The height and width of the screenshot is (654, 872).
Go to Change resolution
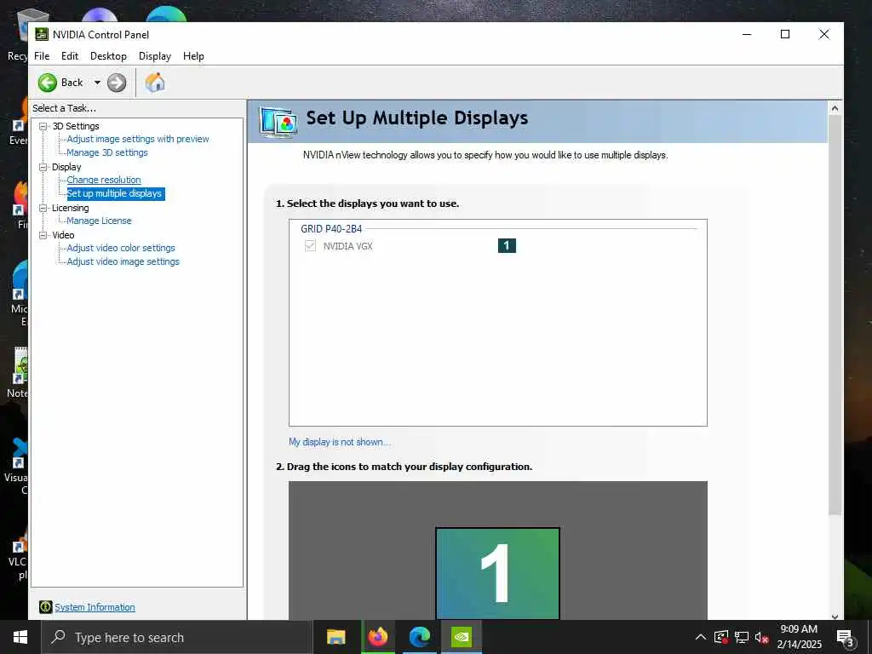104,180
